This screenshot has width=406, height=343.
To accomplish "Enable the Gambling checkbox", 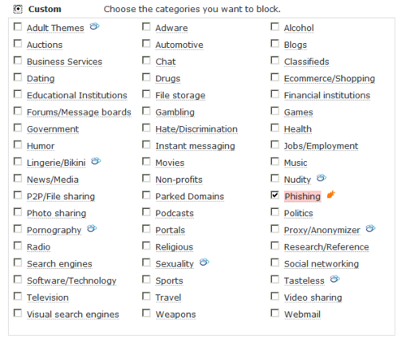I will tap(146, 111).
